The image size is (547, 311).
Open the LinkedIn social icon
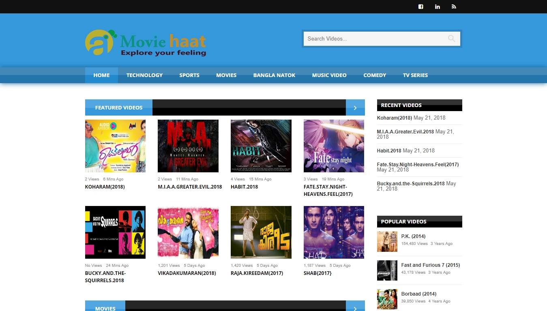[x=438, y=6]
